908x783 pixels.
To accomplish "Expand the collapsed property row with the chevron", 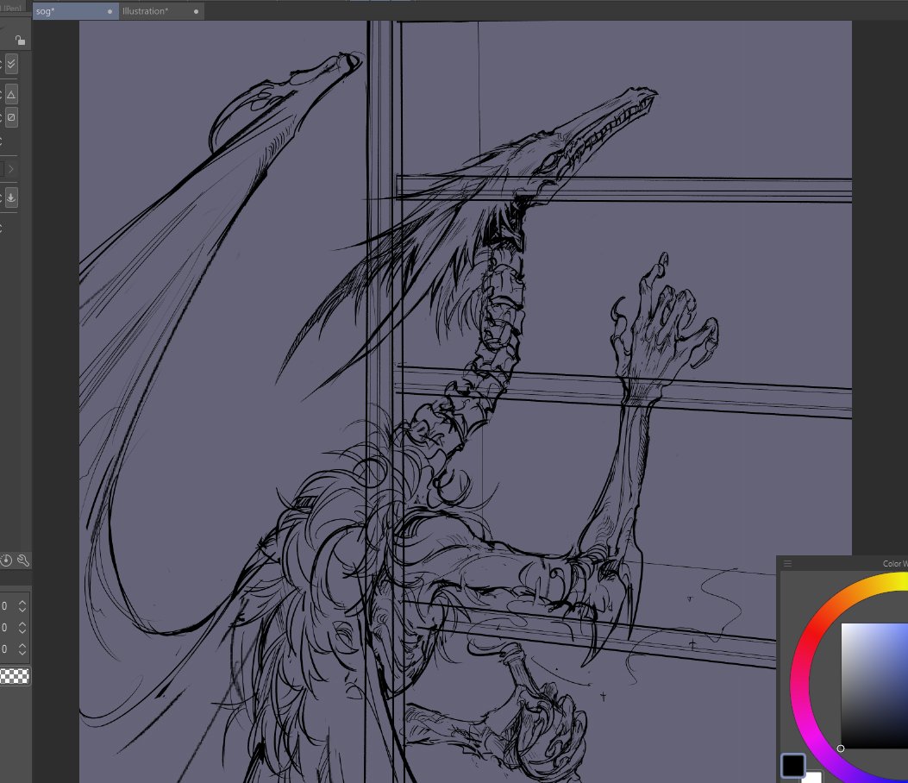I will coord(11,169).
